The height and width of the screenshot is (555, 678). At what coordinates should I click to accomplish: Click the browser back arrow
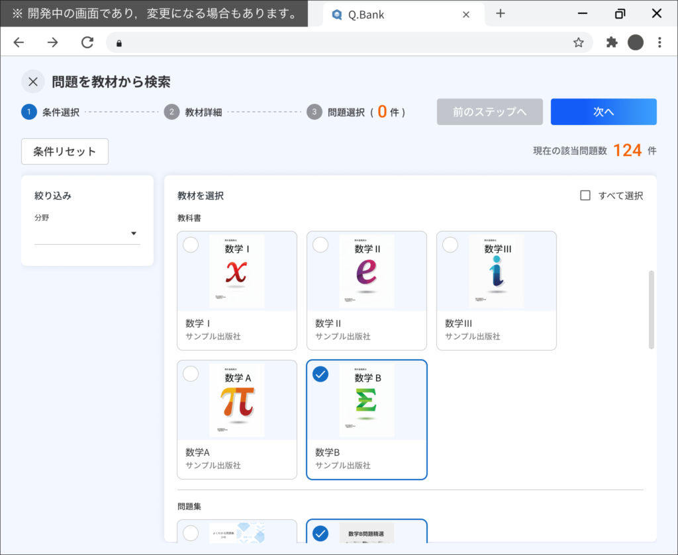click(x=19, y=42)
